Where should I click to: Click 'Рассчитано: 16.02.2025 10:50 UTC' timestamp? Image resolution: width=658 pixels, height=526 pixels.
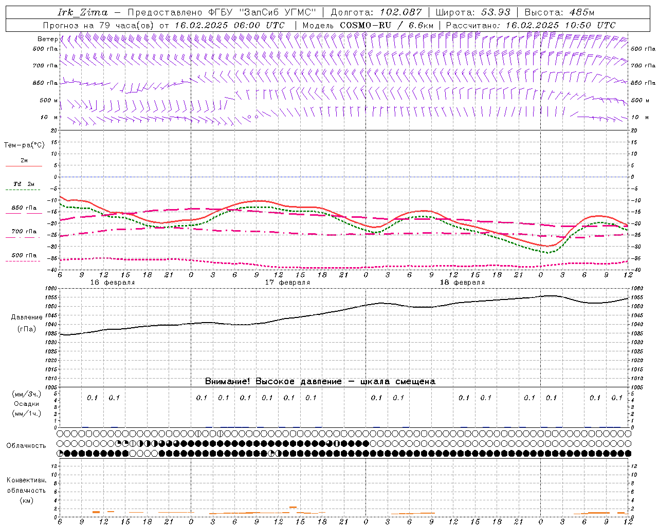tap(531, 25)
